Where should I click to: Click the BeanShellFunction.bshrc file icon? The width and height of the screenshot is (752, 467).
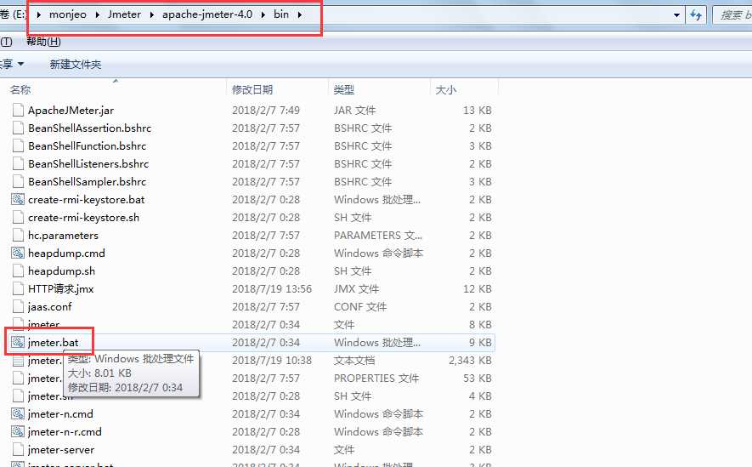18,146
